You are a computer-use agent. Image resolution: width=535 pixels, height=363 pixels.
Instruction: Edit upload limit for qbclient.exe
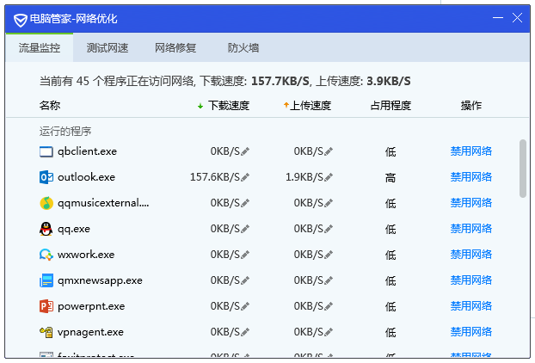329,151
